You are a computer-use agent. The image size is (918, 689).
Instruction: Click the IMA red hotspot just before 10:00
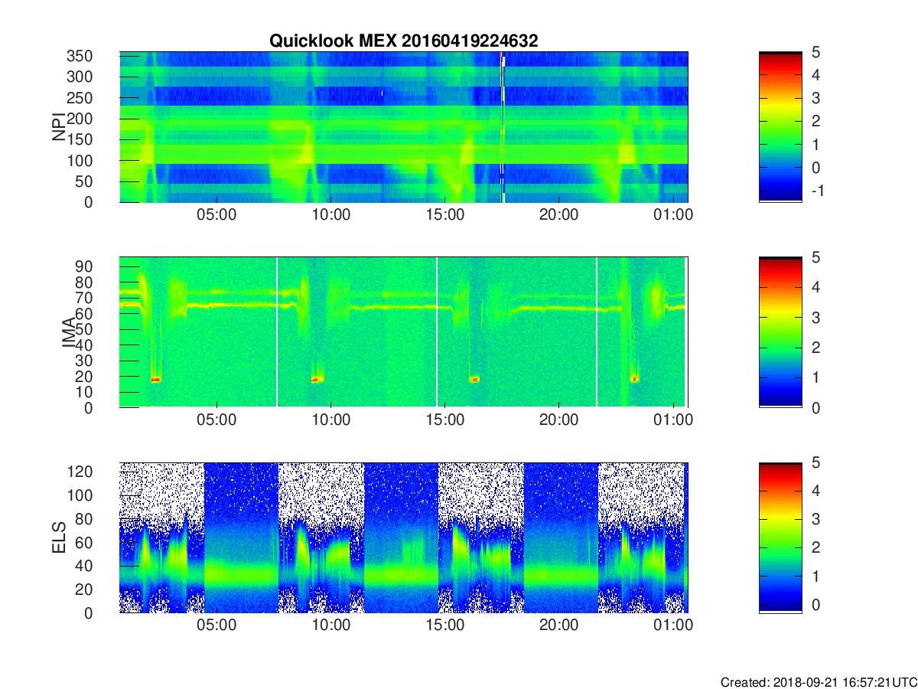click(316, 379)
